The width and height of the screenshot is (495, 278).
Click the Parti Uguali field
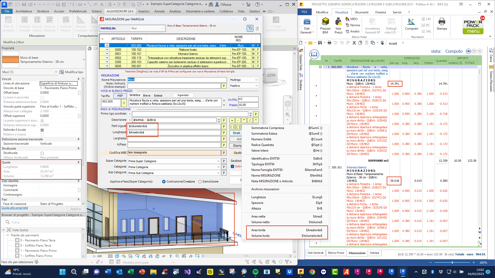[174, 126]
